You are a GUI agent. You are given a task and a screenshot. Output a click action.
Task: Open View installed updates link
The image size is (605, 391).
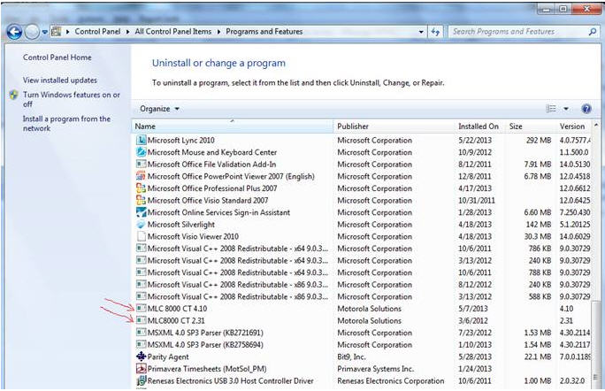point(60,80)
